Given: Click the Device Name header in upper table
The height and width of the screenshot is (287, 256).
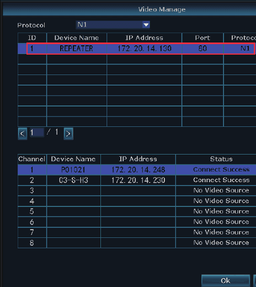Looking at the screenshot, I should 77,38.
